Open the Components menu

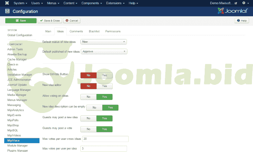92,3
